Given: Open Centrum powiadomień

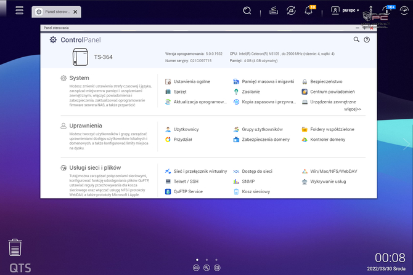Looking at the screenshot, I should pyautogui.click(x=328, y=92).
